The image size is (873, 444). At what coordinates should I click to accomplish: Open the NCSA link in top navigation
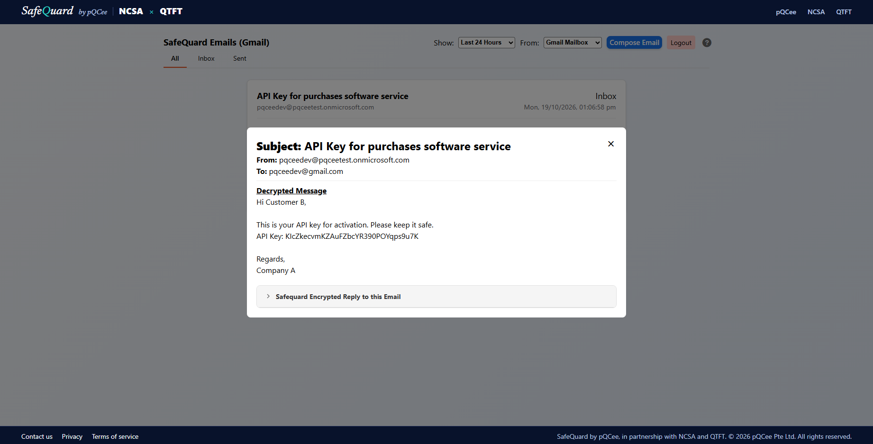[816, 12]
